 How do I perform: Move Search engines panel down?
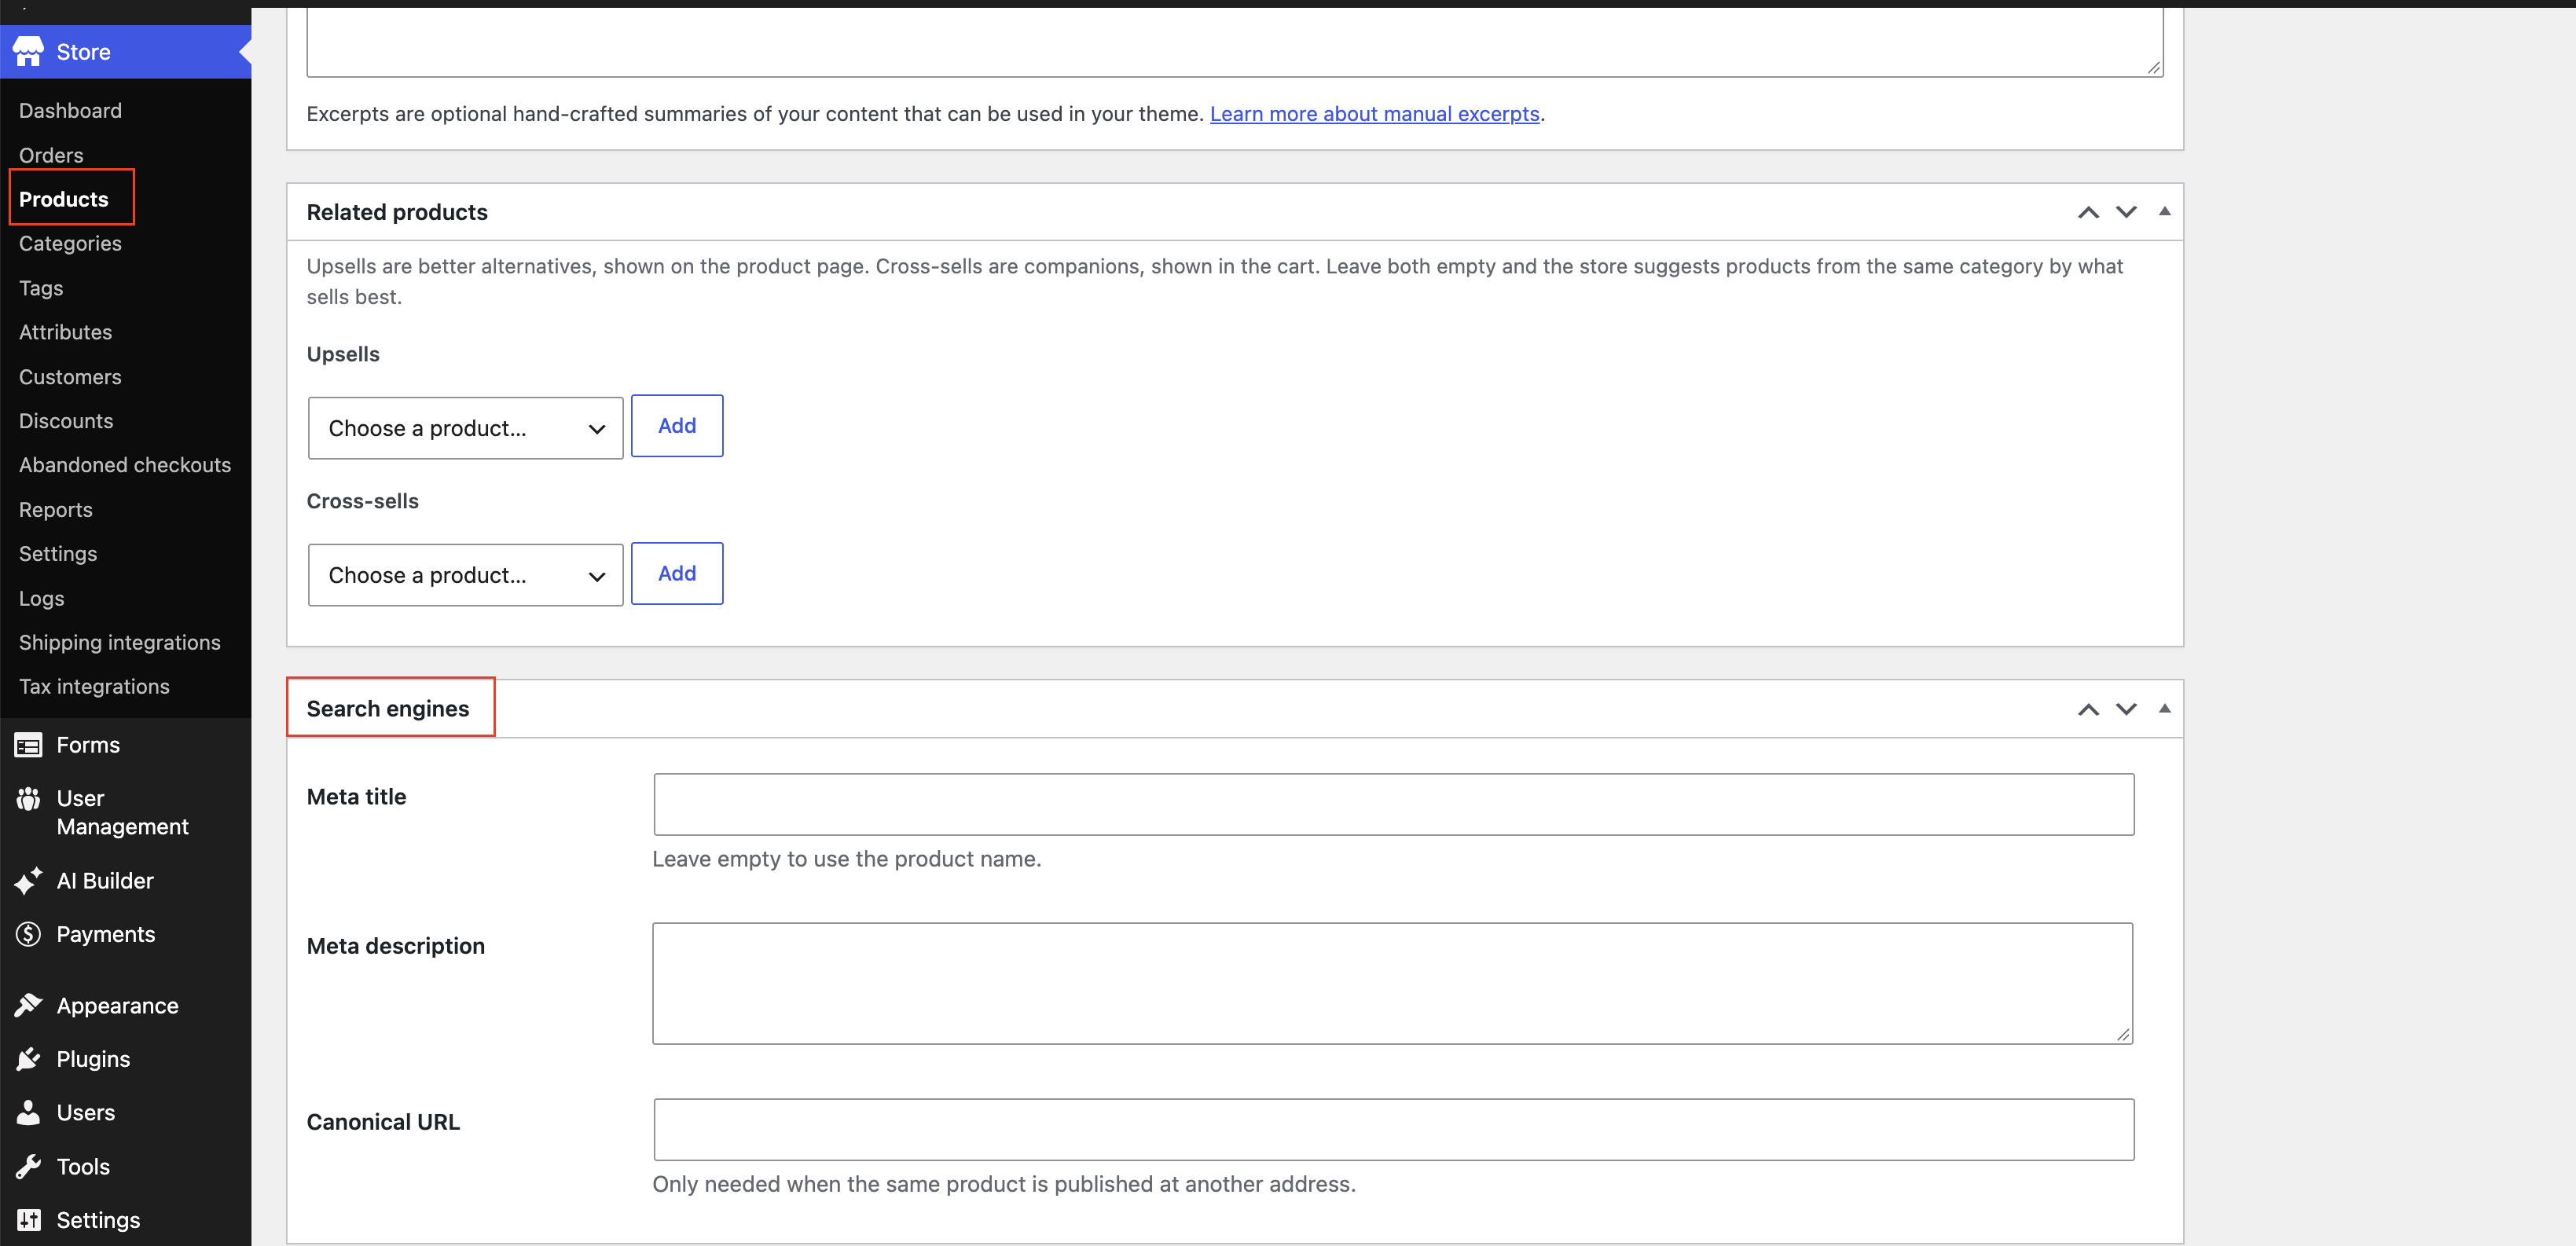coord(2126,709)
